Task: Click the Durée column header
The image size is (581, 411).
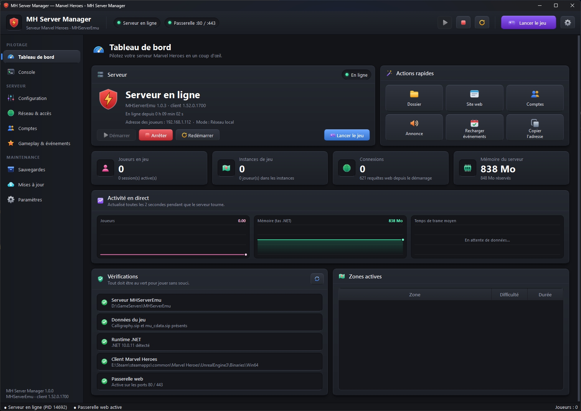Action: pyautogui.click(x=545, y=295)
